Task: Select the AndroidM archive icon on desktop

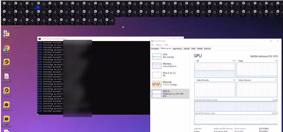Action: coord(6,77)
